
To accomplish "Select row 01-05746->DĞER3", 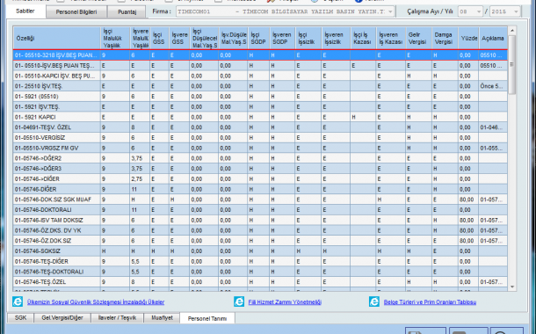I will [260, 169].
